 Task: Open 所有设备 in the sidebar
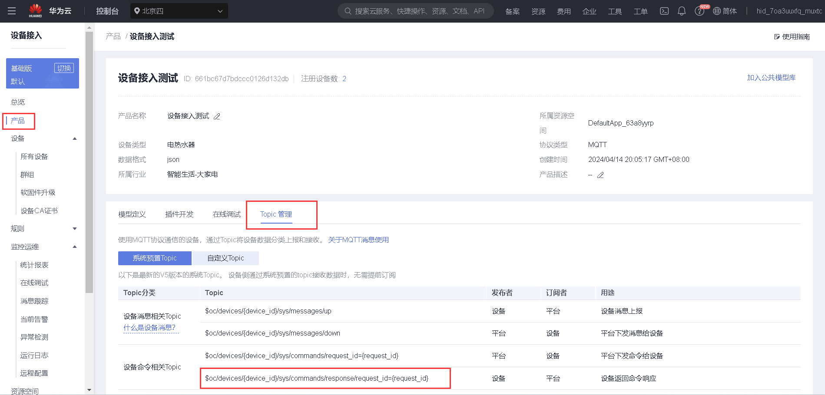(34, 157)
